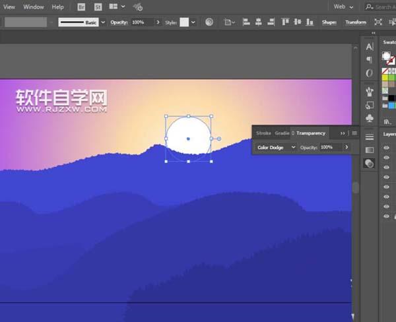Open the Help menu

coord(57,7)
